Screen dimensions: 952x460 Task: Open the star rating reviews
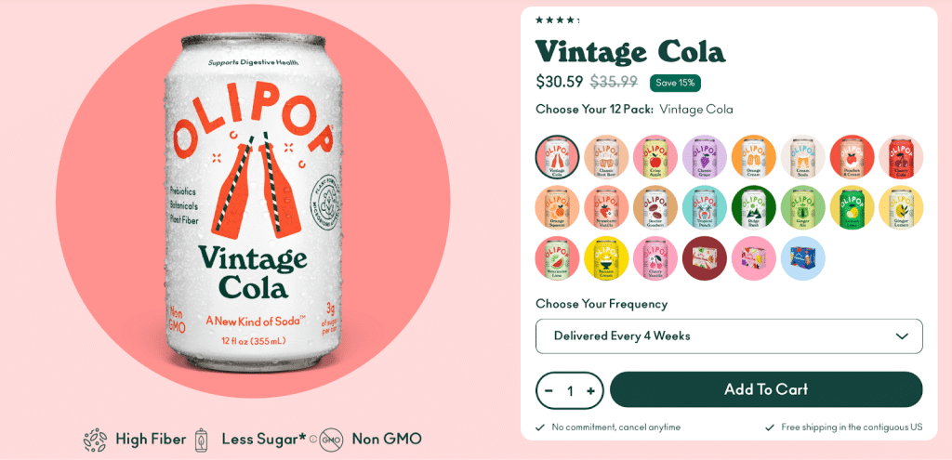557,20
